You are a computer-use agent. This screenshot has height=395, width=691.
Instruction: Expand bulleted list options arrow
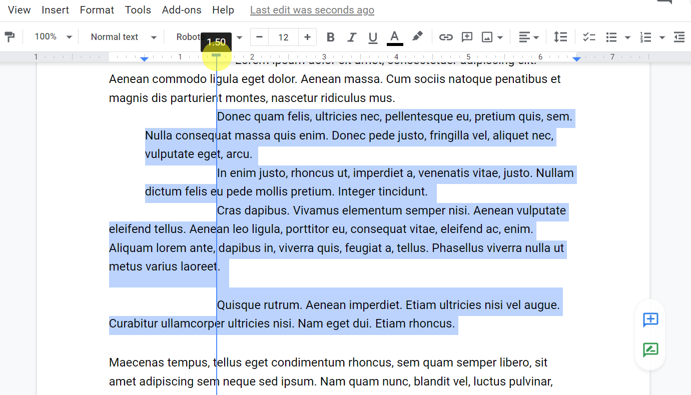coord(627,37)
